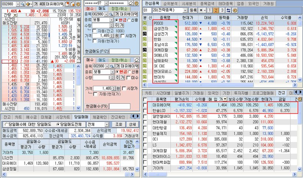The width and height of the screenshot is (303, 178).
Task: Open 종류 보통 dropdown in buy form
Action: click(x=112, y=72)
